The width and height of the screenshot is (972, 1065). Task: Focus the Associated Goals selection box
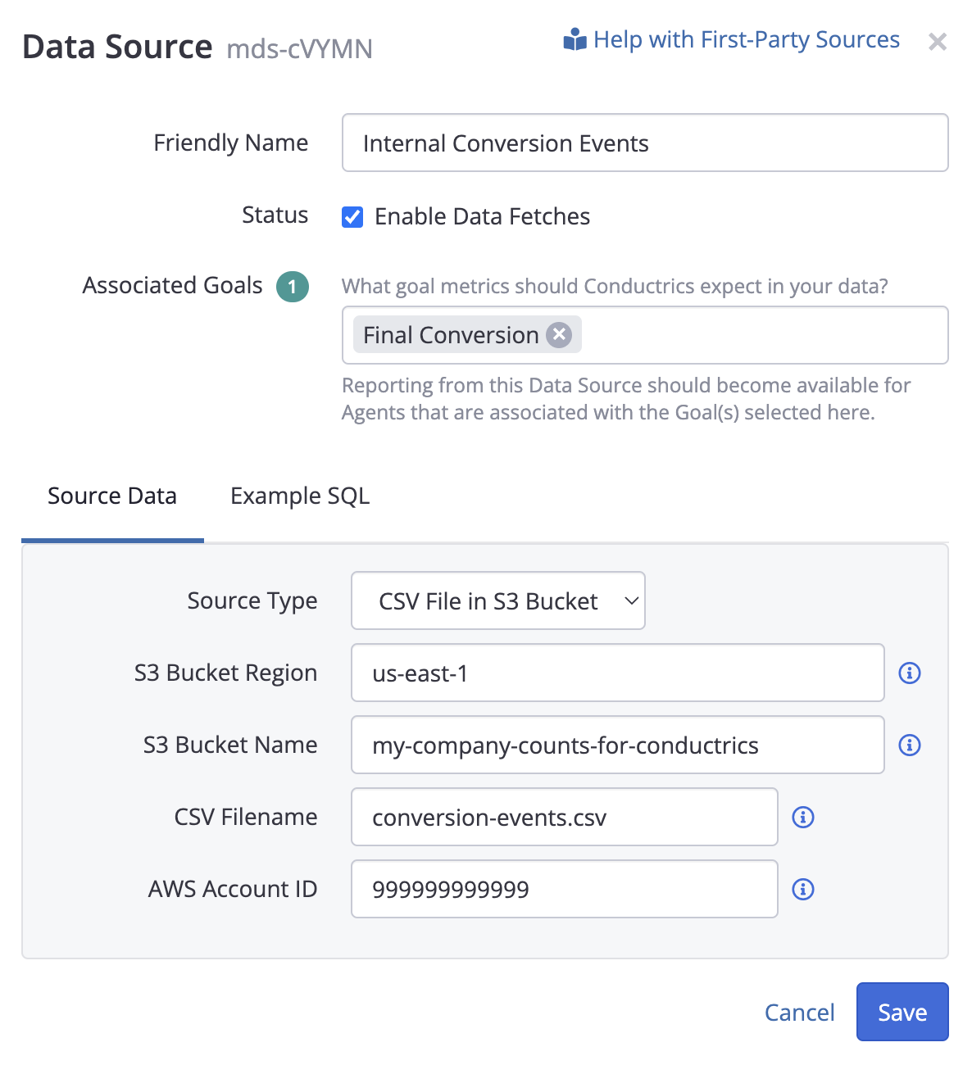[762, 335]
